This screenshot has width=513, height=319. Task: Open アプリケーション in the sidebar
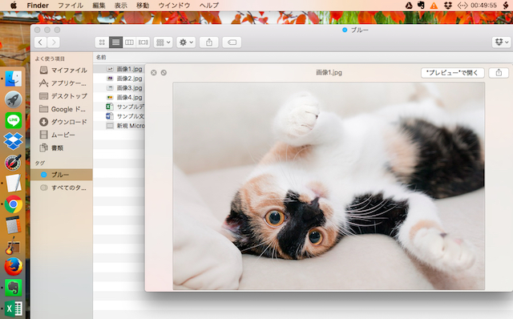tap(63, 83)
